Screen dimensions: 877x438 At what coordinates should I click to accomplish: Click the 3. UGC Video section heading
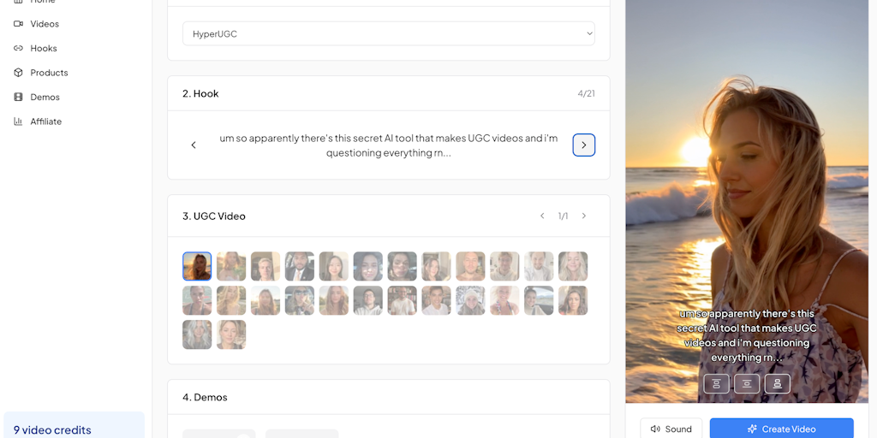[214, 216]
